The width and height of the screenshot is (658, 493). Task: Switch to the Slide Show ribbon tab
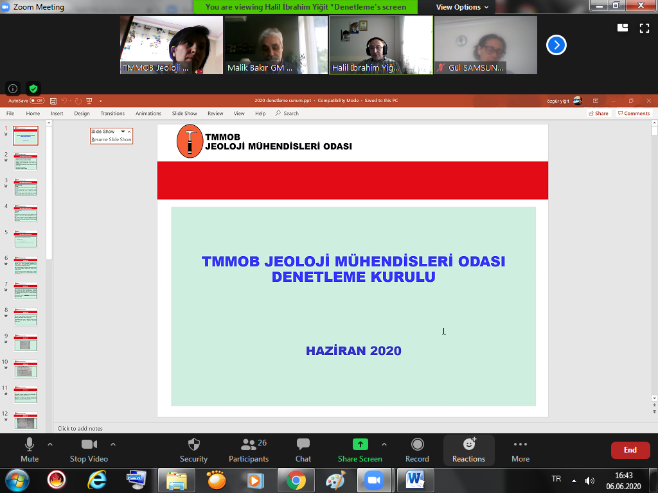pyautogui.click(x=184, y=114)
